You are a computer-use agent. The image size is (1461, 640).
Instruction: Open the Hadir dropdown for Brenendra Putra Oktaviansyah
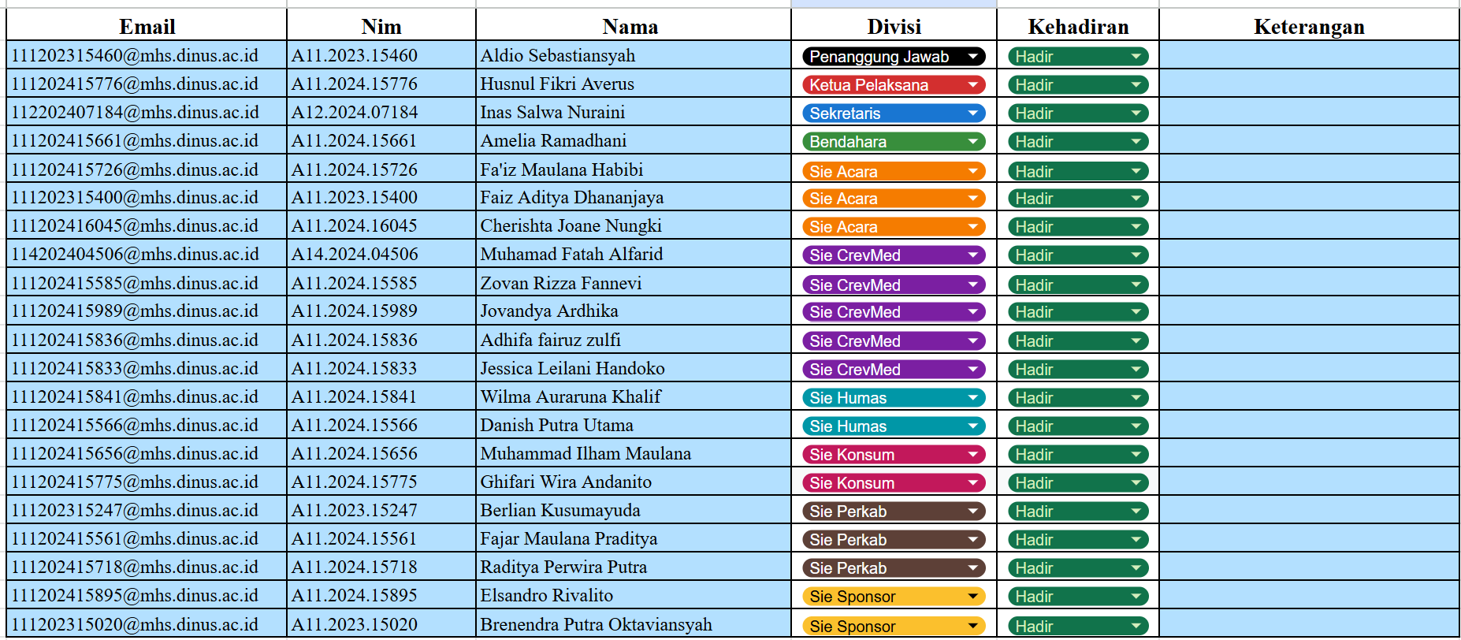pos(1078,627)
